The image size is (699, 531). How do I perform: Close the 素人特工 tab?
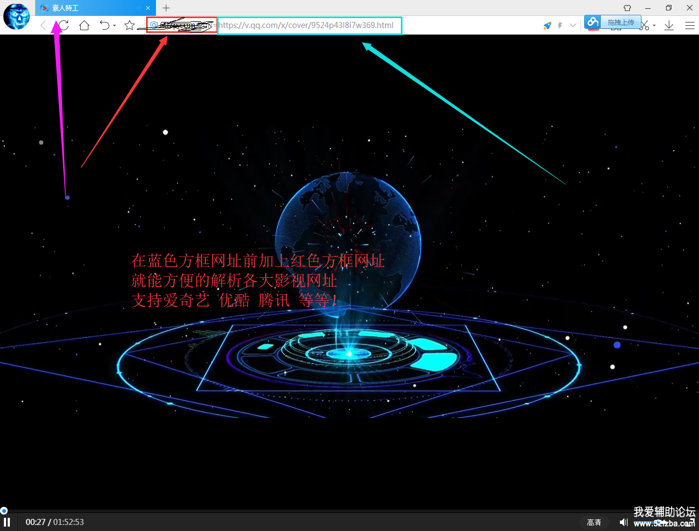click(148, 8)
